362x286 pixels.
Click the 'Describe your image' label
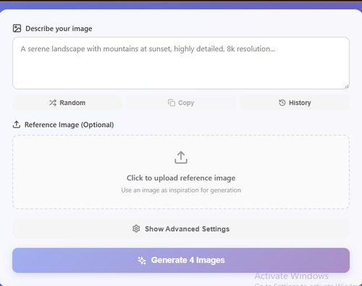(59, 29)
